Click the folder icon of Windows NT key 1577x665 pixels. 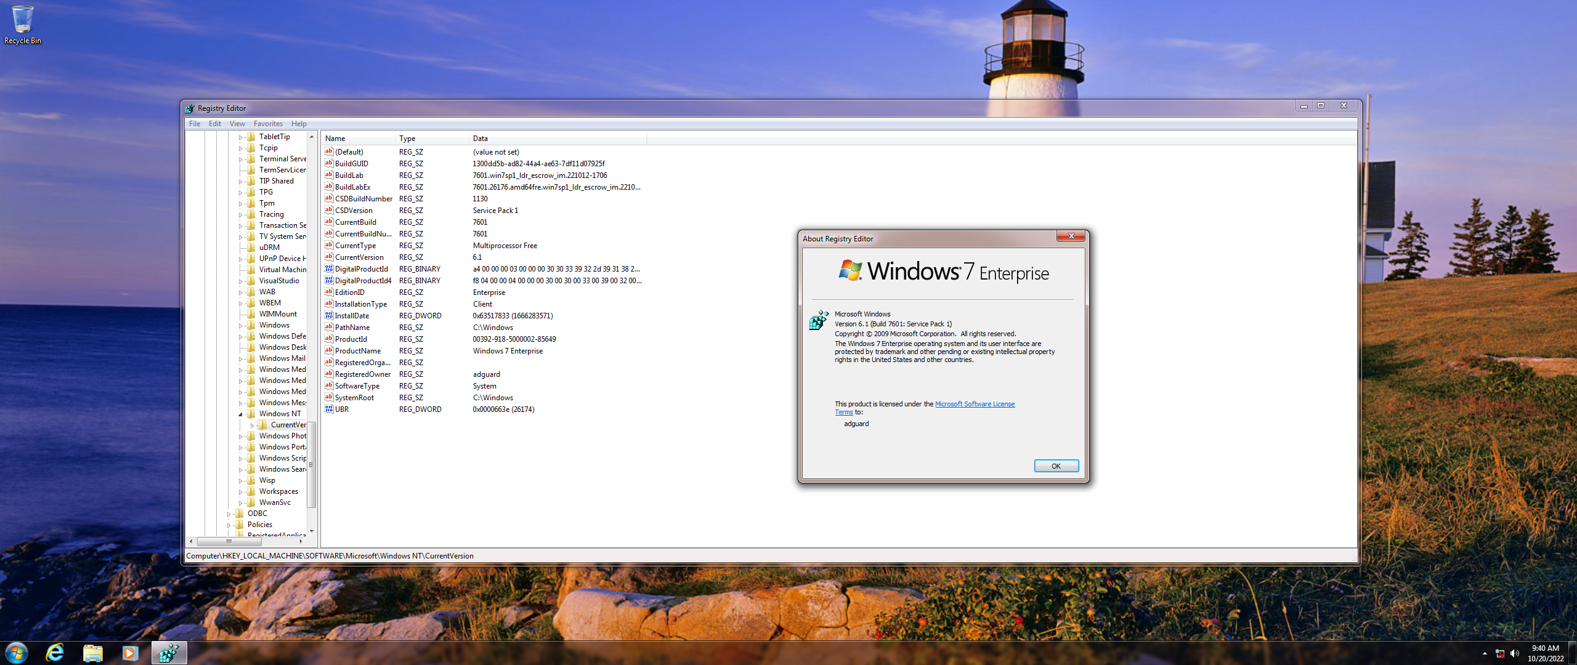251,414
